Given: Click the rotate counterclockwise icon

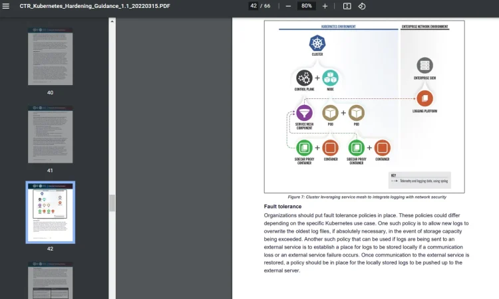Looking at the screenshot, I should [362, 6].
